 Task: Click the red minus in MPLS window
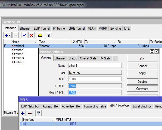pyautogui.click(x=30, y=113)
